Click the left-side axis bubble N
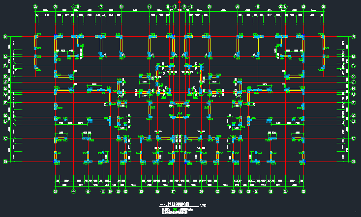The height and width of the screenshot is (217, 361). pyautogui.click(x=6, y=37)
